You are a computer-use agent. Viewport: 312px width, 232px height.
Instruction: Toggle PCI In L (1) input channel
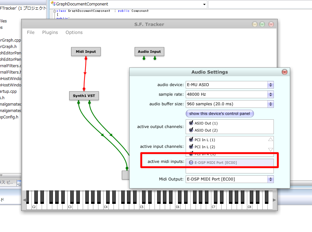[x=191, y=140]
